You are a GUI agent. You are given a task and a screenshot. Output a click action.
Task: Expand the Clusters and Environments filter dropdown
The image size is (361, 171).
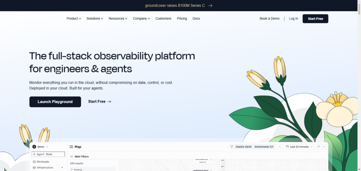click(280, 147)
